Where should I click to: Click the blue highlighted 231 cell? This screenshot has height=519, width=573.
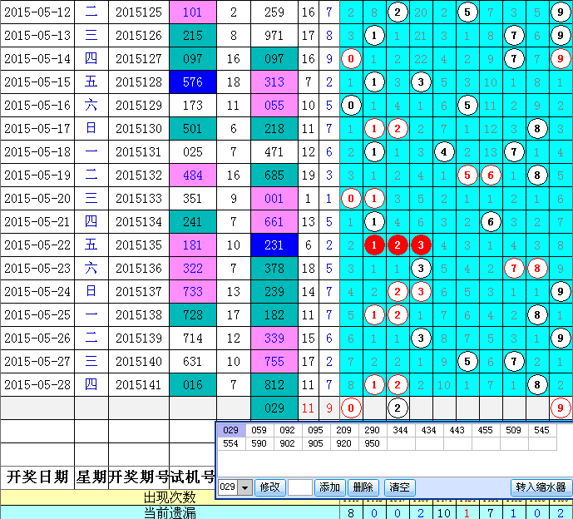274,245
